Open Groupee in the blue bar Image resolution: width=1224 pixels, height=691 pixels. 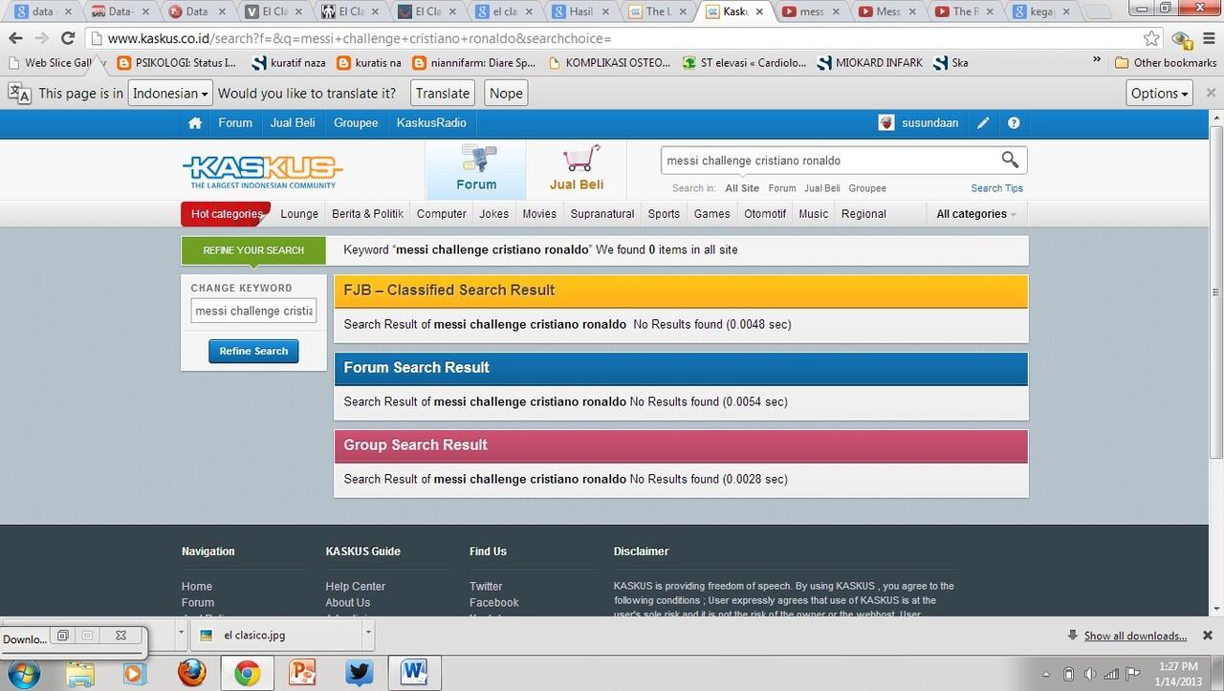point(356,123)
